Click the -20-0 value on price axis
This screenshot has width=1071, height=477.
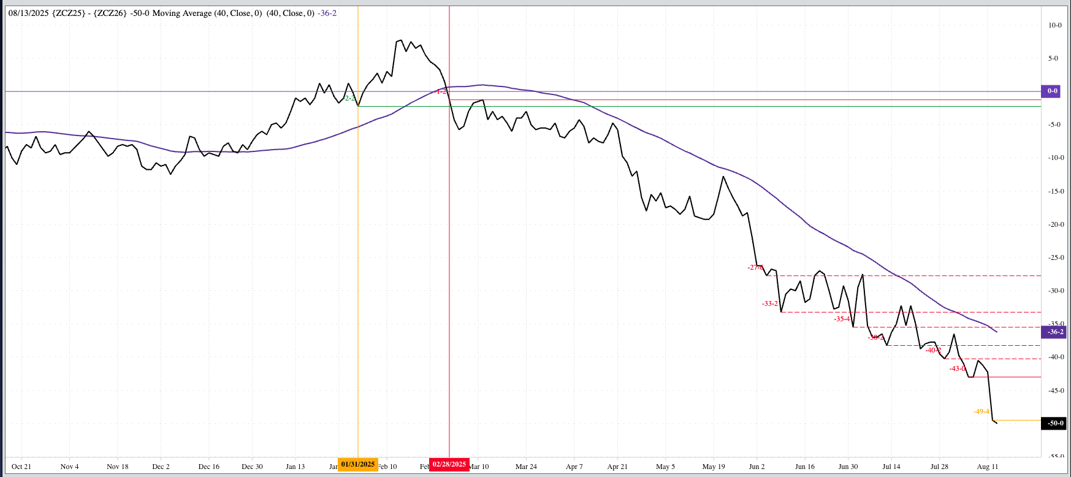tap(1056, 224)
